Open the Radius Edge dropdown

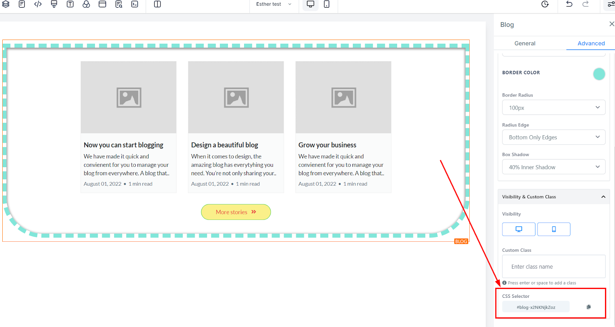coord(553,137)
